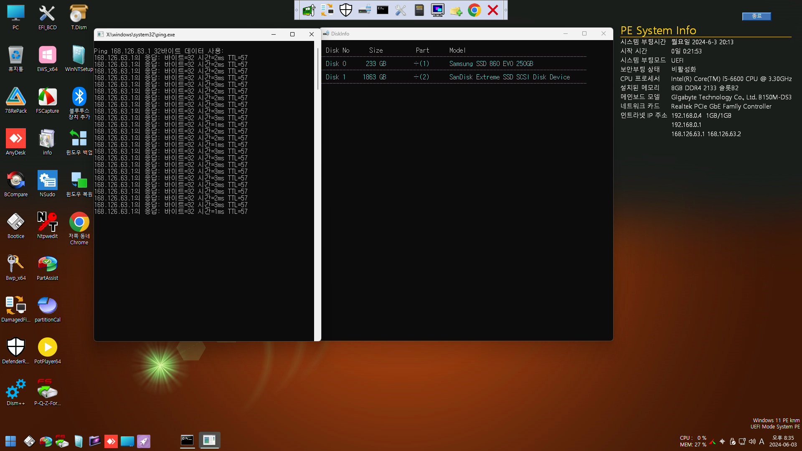Click wrench and screwdriver tools in dock
The image size is (802, 451).
[401, 10]
